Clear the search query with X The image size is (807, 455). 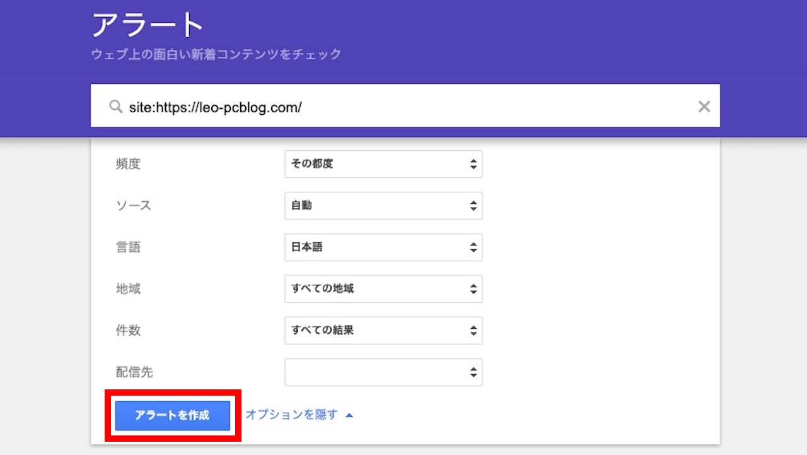(704, 107)
